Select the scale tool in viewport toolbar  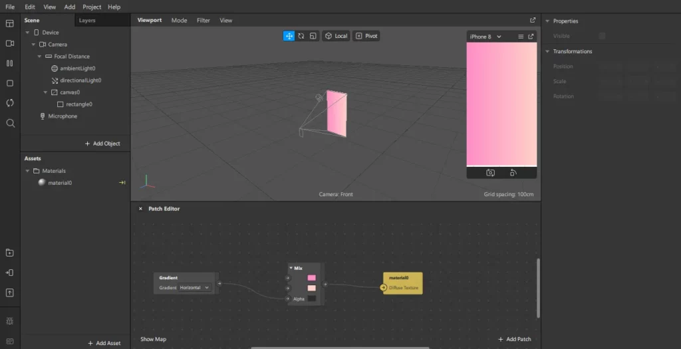click(313, 36)
